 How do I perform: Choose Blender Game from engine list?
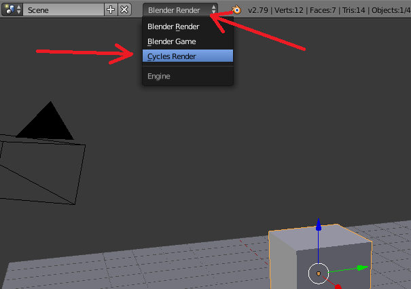click(x=187, y=41)
